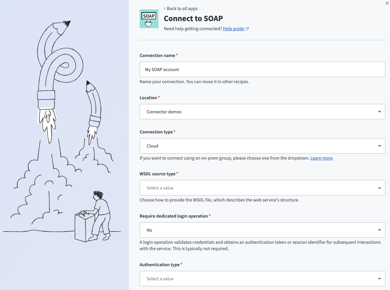Click the back chevron before 'Back to all apps'
390x290 pixels.
click(165, 8)
